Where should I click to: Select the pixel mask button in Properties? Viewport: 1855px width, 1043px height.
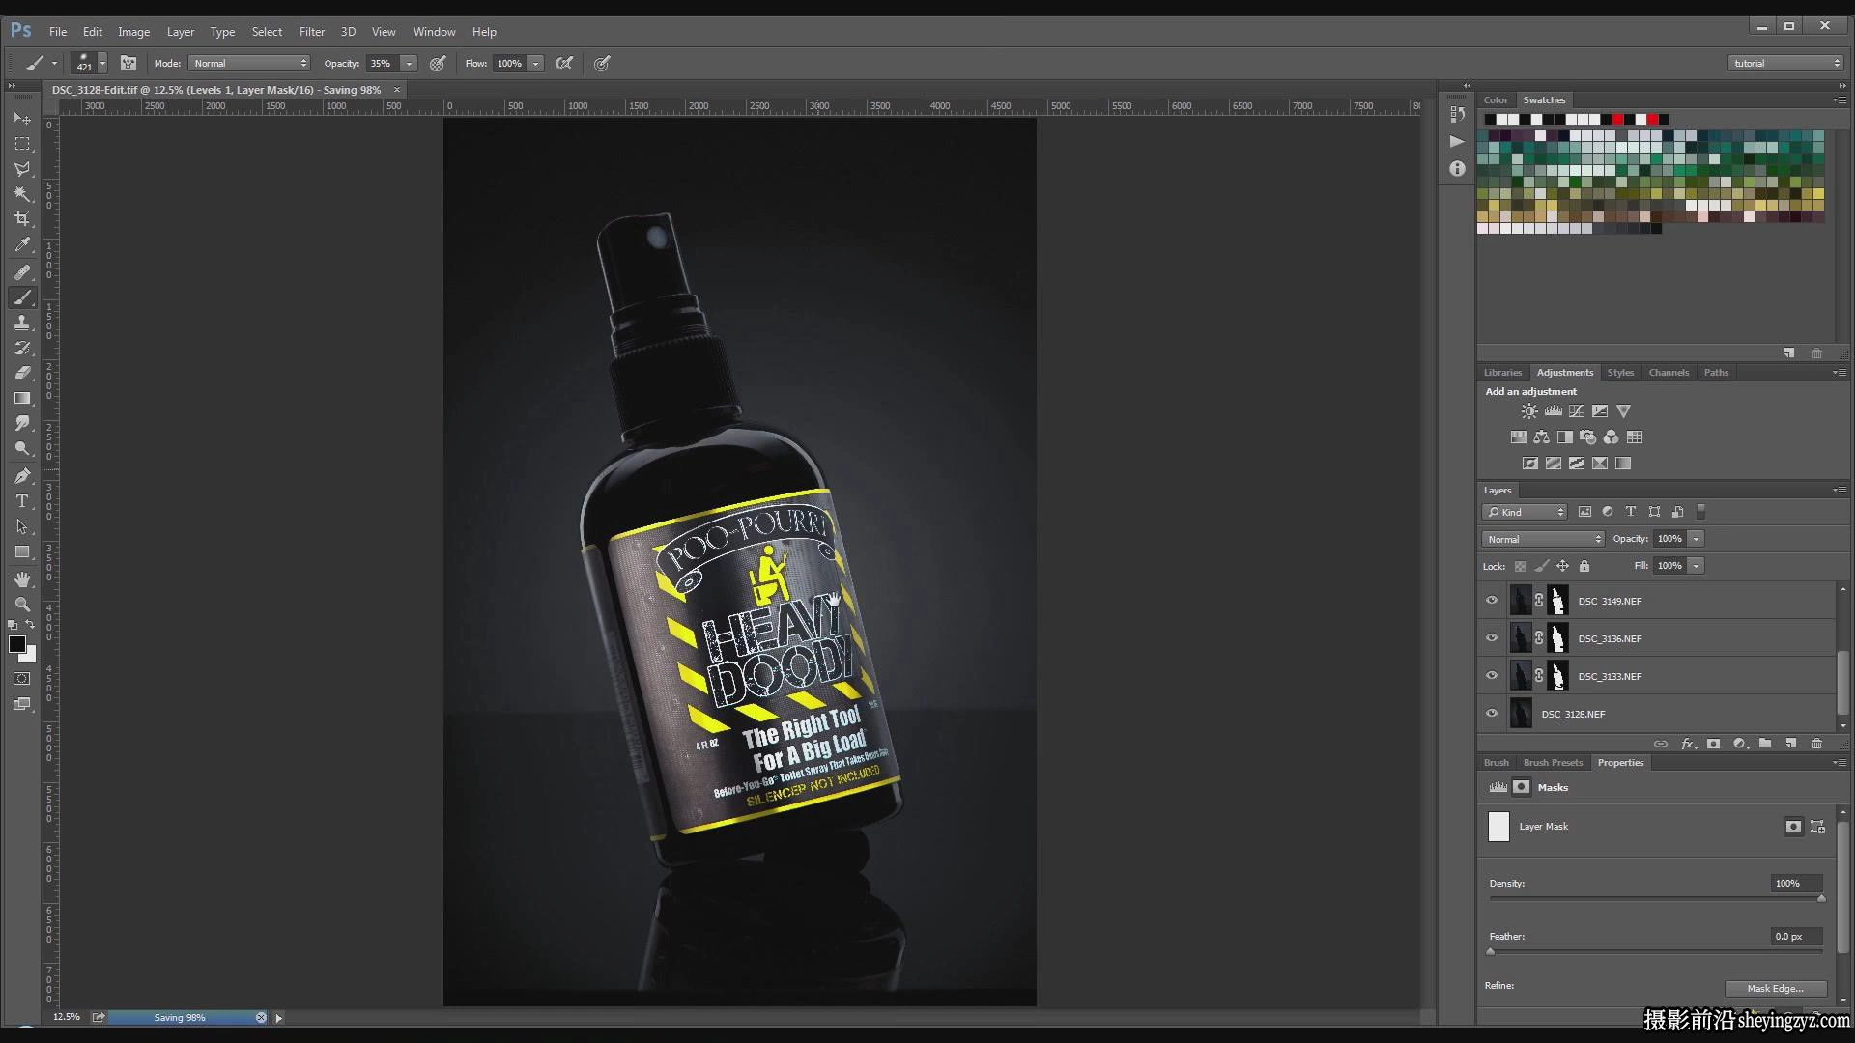(1793, 827)
